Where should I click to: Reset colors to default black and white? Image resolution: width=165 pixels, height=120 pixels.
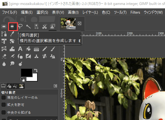(x=23, y=80)
